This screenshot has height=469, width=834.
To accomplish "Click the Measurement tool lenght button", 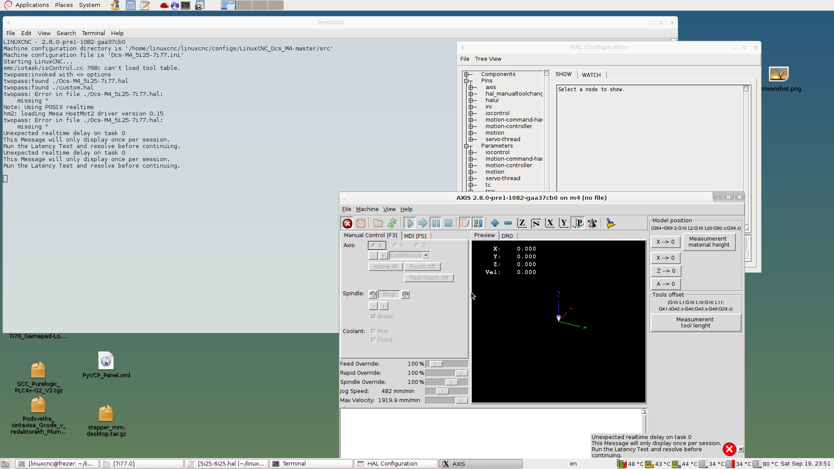I will pos(695,323).
